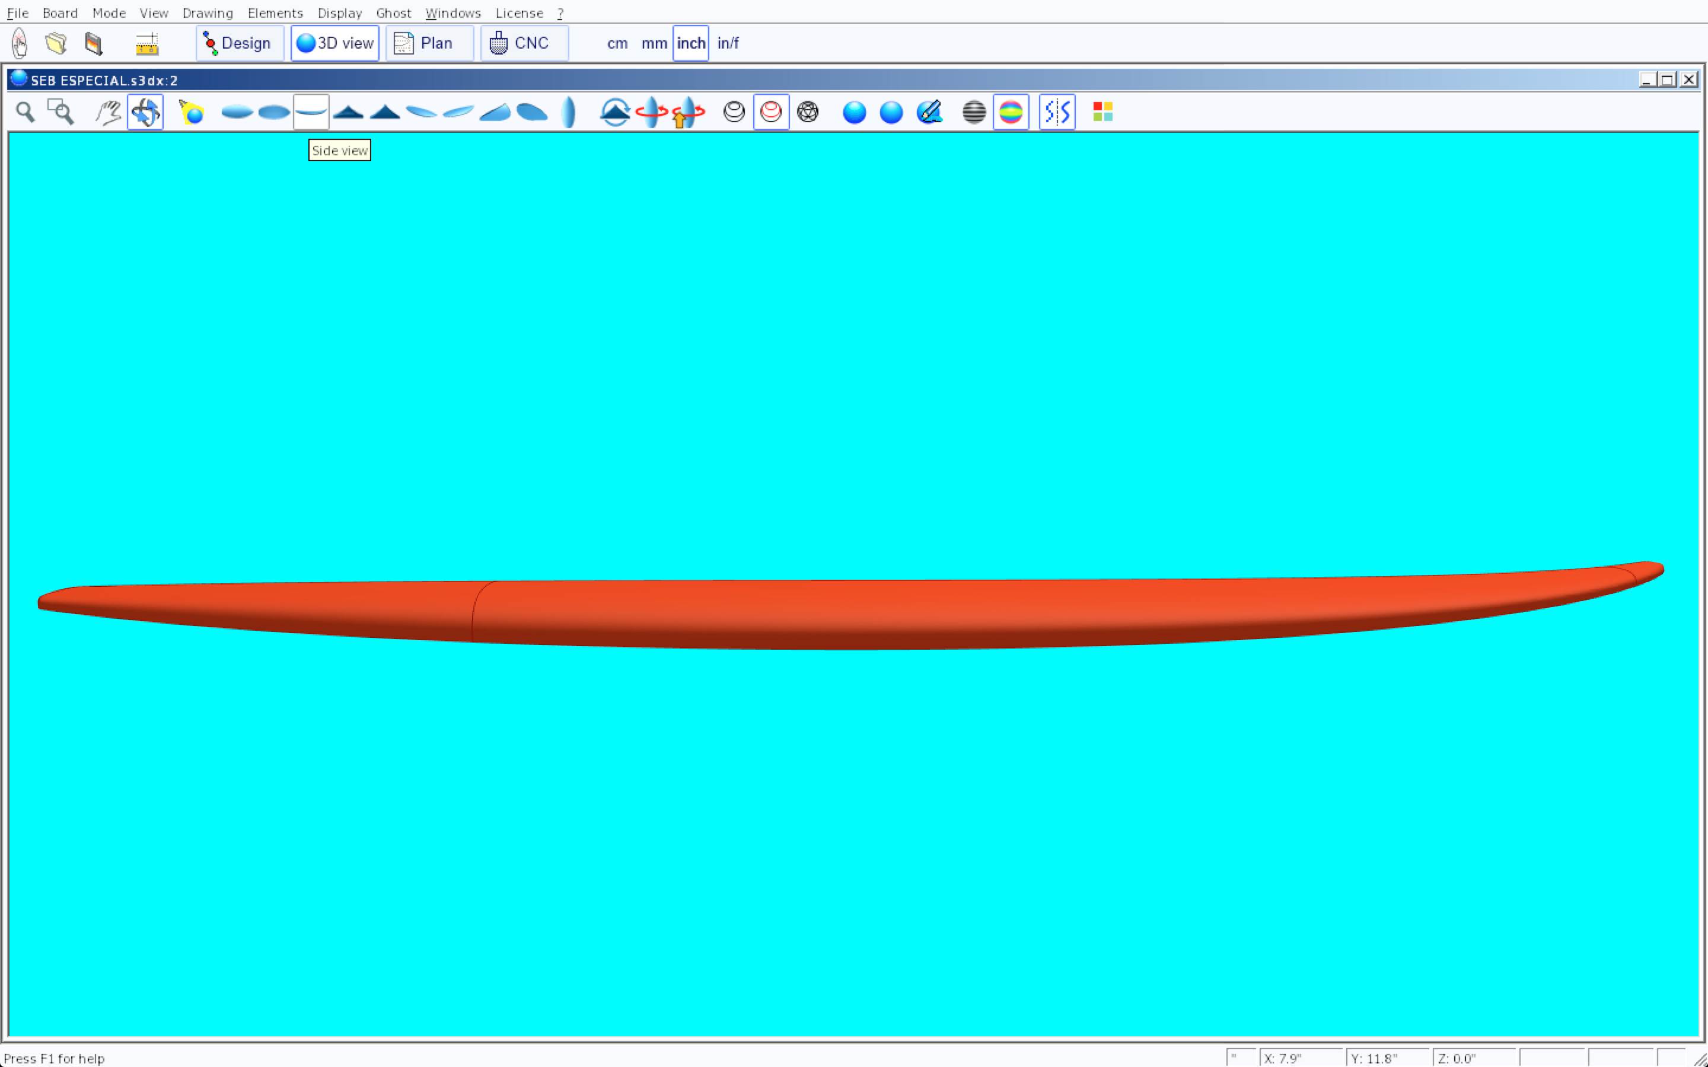The width and height of the screenshot is (1708, 1067).
Task: Switch to CNC mode
Action: pos(524,43)
